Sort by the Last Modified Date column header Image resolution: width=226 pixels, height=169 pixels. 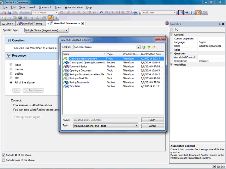tap(152, 54)
